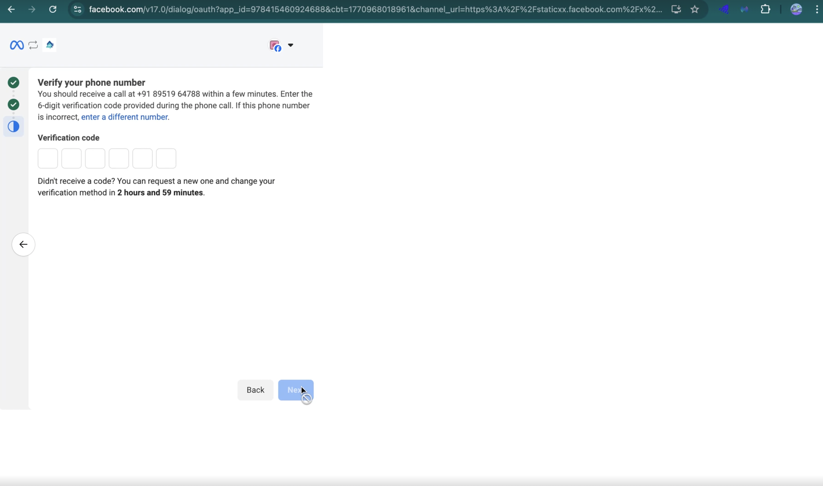
Task: Open the account switcher dropdown arrow
Action: pos(290,45)
